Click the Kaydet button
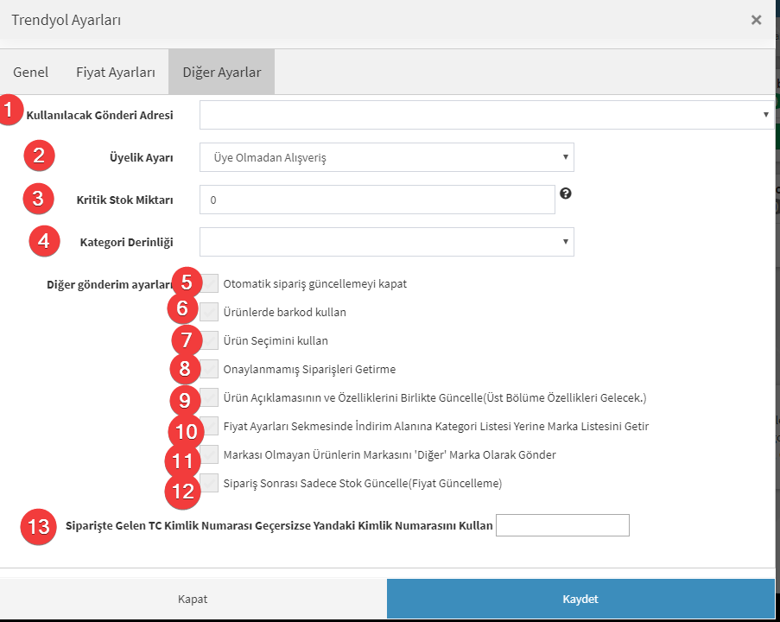Viewport: 780px width, 622px height. pyautogui.click(x=580, y=599)
